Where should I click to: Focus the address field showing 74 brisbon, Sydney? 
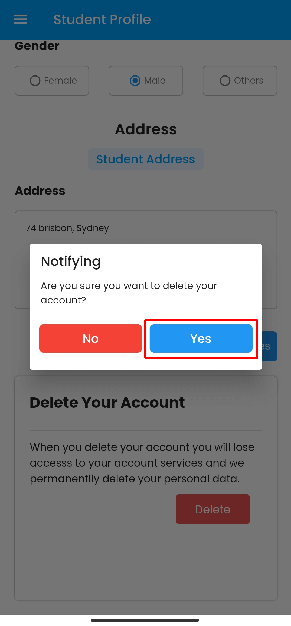pos(146,228)
